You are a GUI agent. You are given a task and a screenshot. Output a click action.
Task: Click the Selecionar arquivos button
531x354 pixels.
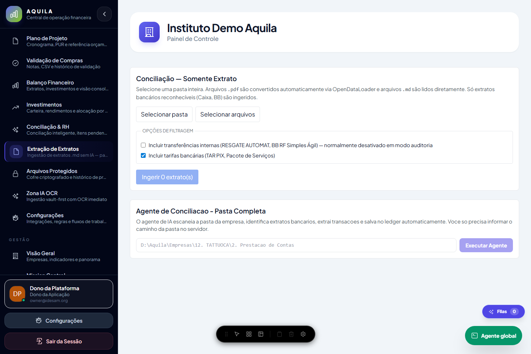click(228, 114)
